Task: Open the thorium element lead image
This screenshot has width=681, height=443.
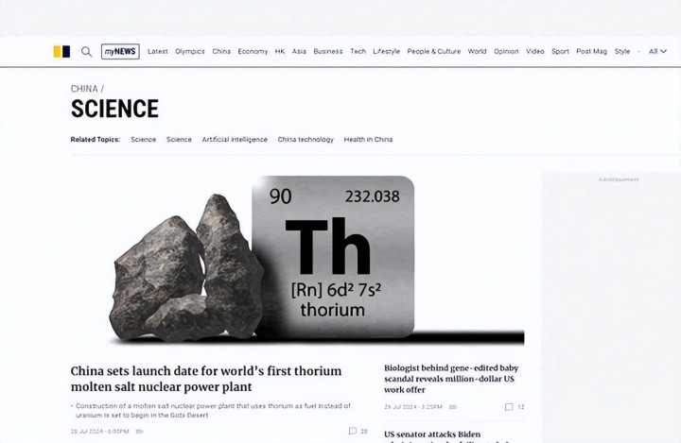Action: point(298,259)
